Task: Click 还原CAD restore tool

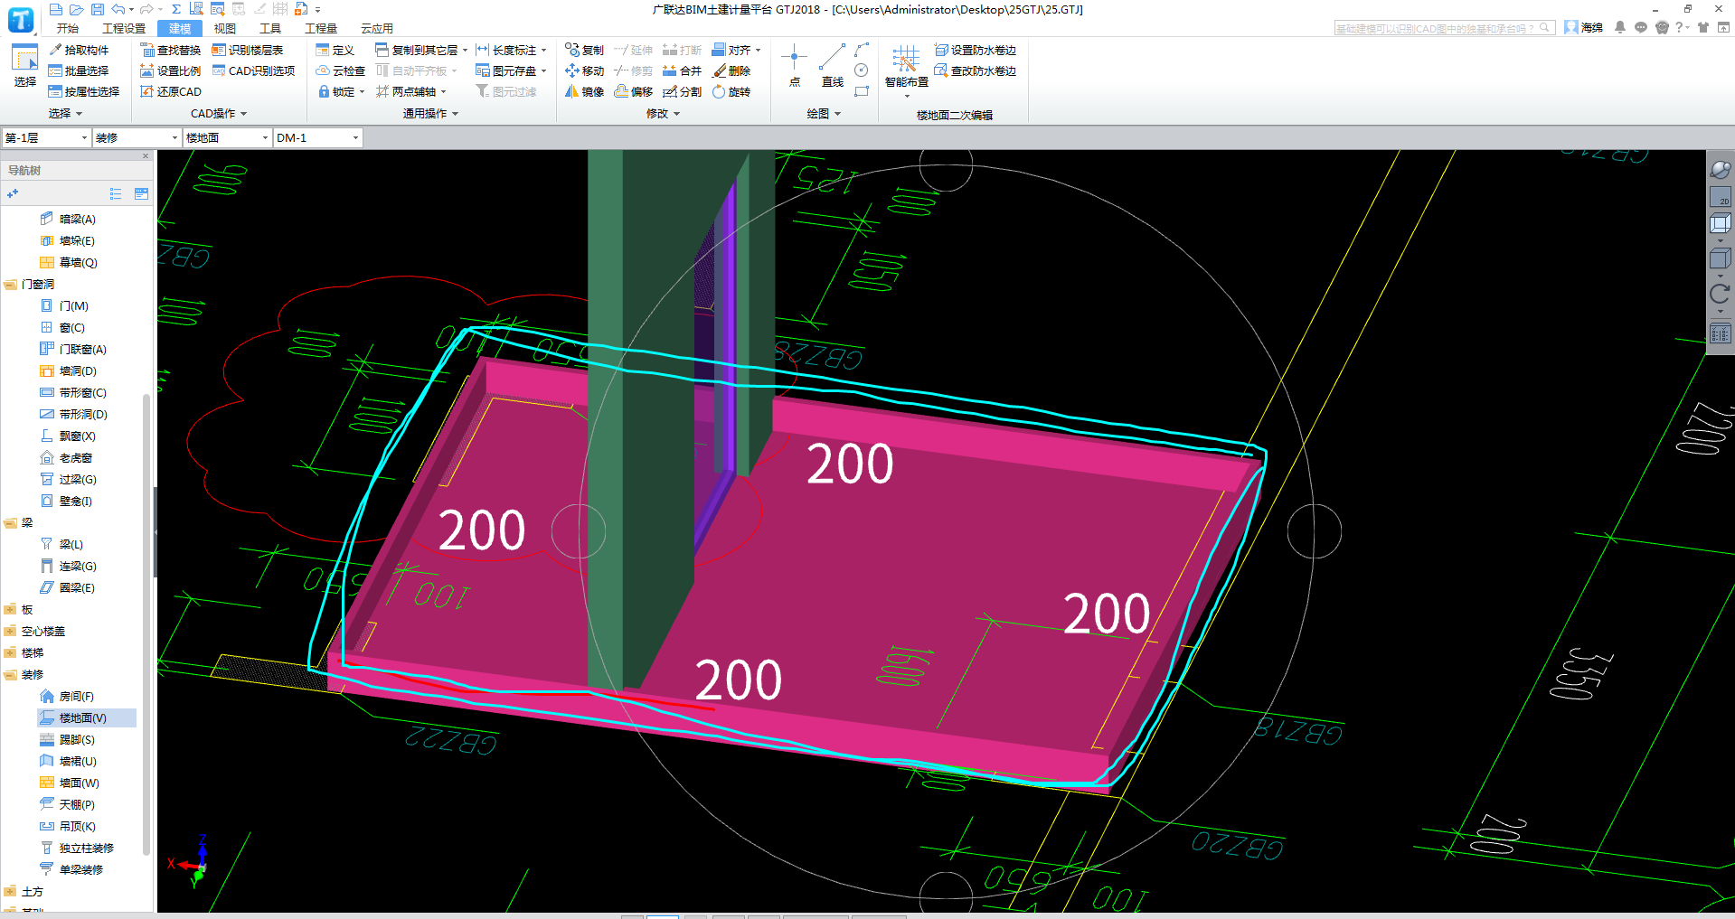Action: pyautogui.click(x=171, y=91)
